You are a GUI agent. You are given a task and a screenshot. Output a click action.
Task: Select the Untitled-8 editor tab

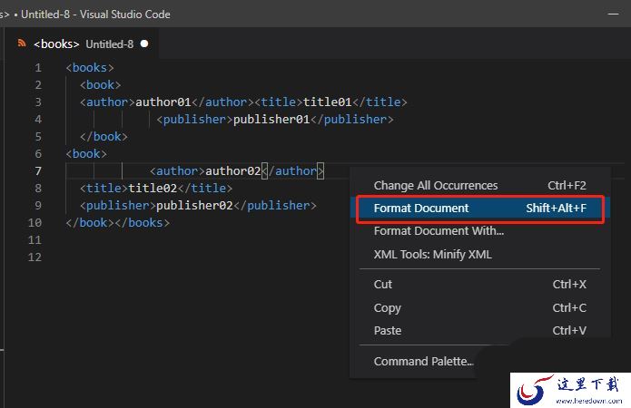click(x=84, y=44)
